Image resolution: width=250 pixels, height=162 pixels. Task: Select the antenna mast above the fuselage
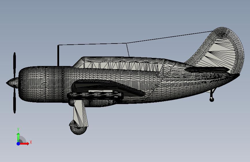58,56
